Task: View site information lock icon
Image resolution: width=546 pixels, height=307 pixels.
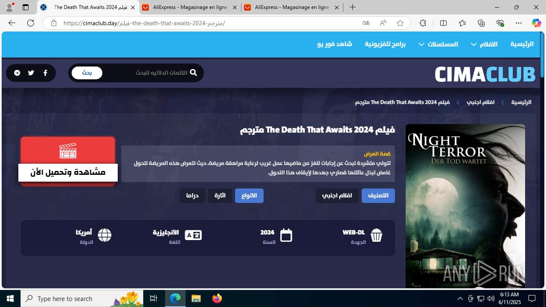Action: 53,23
